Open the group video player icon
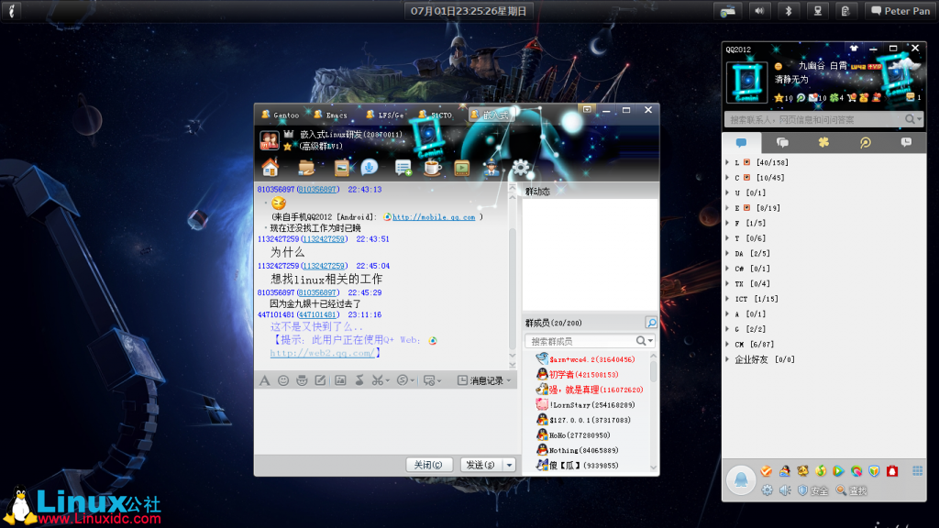The height and width of the screenshot is (528, 939). click(462, 169)
